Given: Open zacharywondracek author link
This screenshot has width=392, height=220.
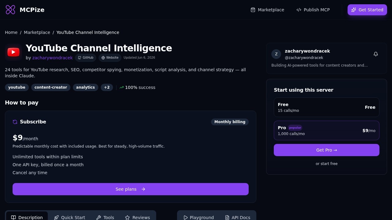Looking at the screenshot, I should click(52, 58).
